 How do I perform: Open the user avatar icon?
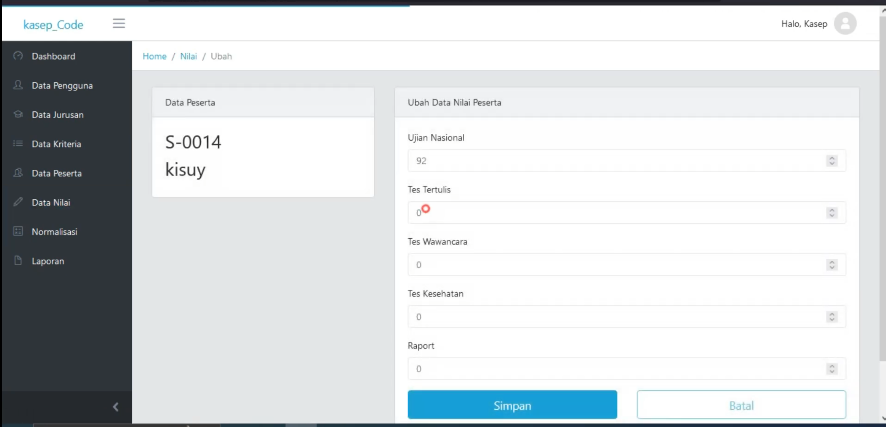845,24
